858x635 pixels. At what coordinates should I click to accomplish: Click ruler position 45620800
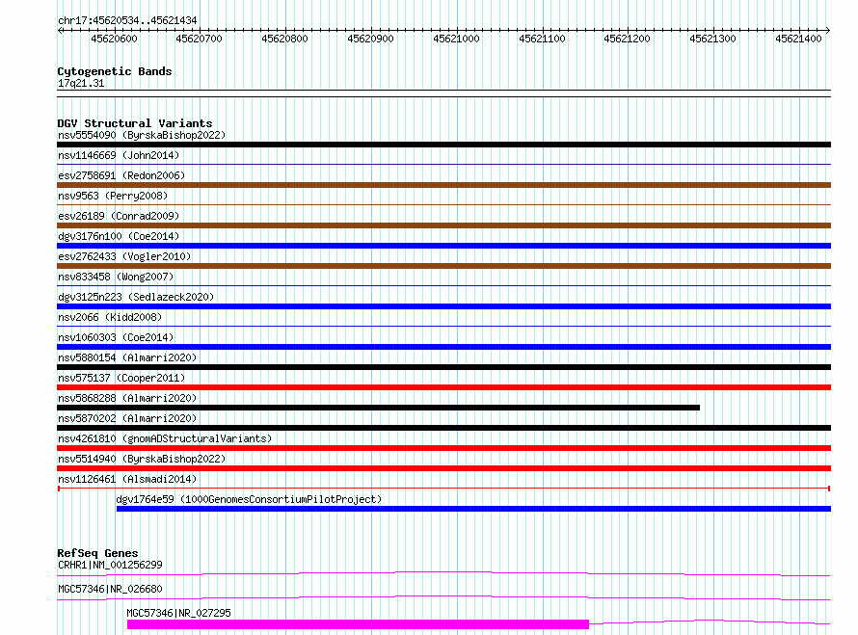pos(285,39)
